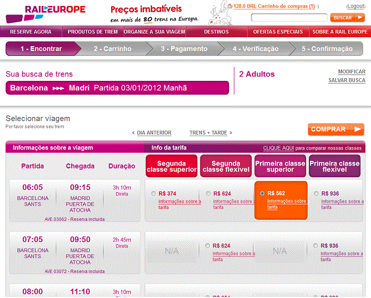Open the 128.0 BRL Carrinho de compras link
This screenshot has width=371, height=298.
pos(274,6)
